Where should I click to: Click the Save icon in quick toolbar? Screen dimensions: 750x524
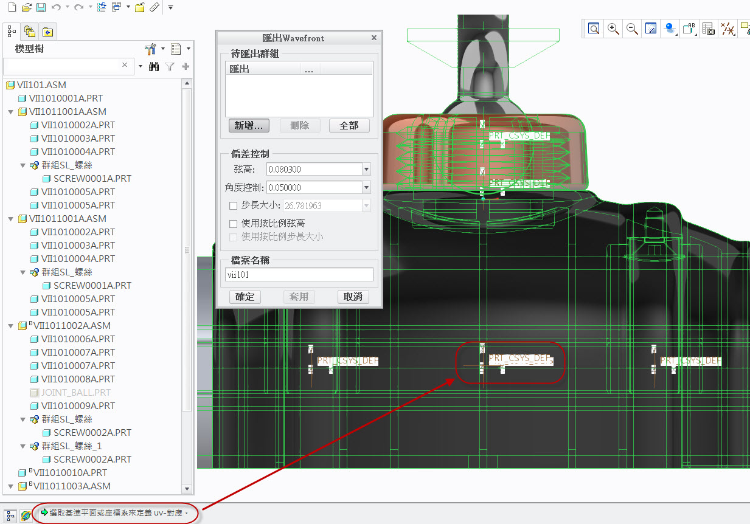(x=41, y=7)
